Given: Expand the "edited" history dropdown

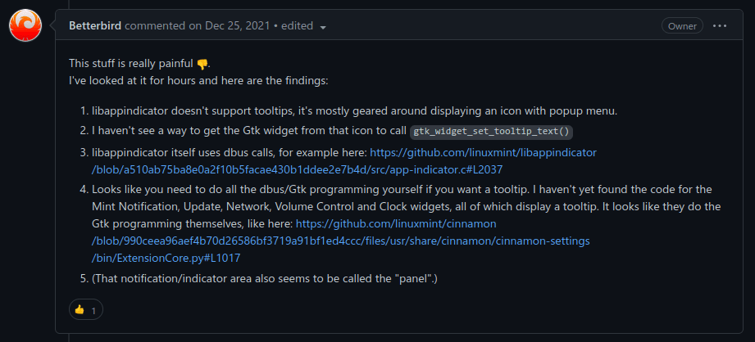Looking at the screenshot, I should point(323,26).
